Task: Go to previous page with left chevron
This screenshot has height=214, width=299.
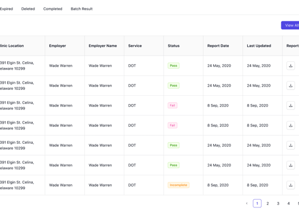Action: pos(247,203)
